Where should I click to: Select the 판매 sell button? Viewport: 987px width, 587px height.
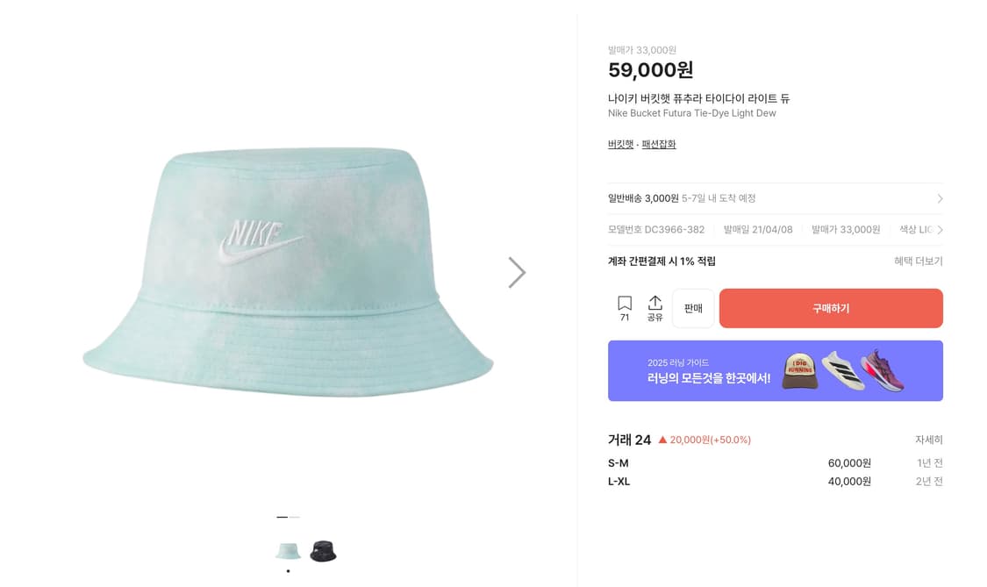692,308
